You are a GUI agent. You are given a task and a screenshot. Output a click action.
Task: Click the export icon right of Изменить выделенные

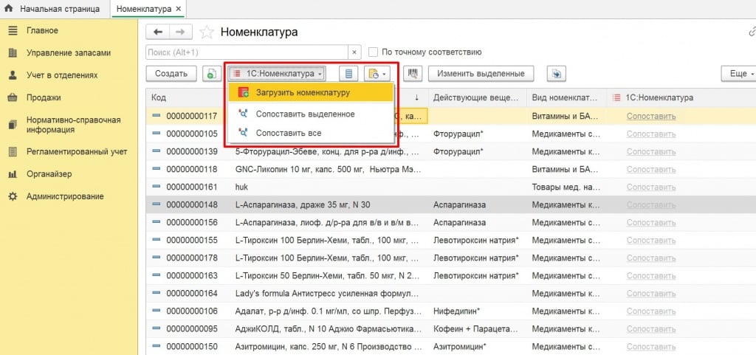point(556,74)
